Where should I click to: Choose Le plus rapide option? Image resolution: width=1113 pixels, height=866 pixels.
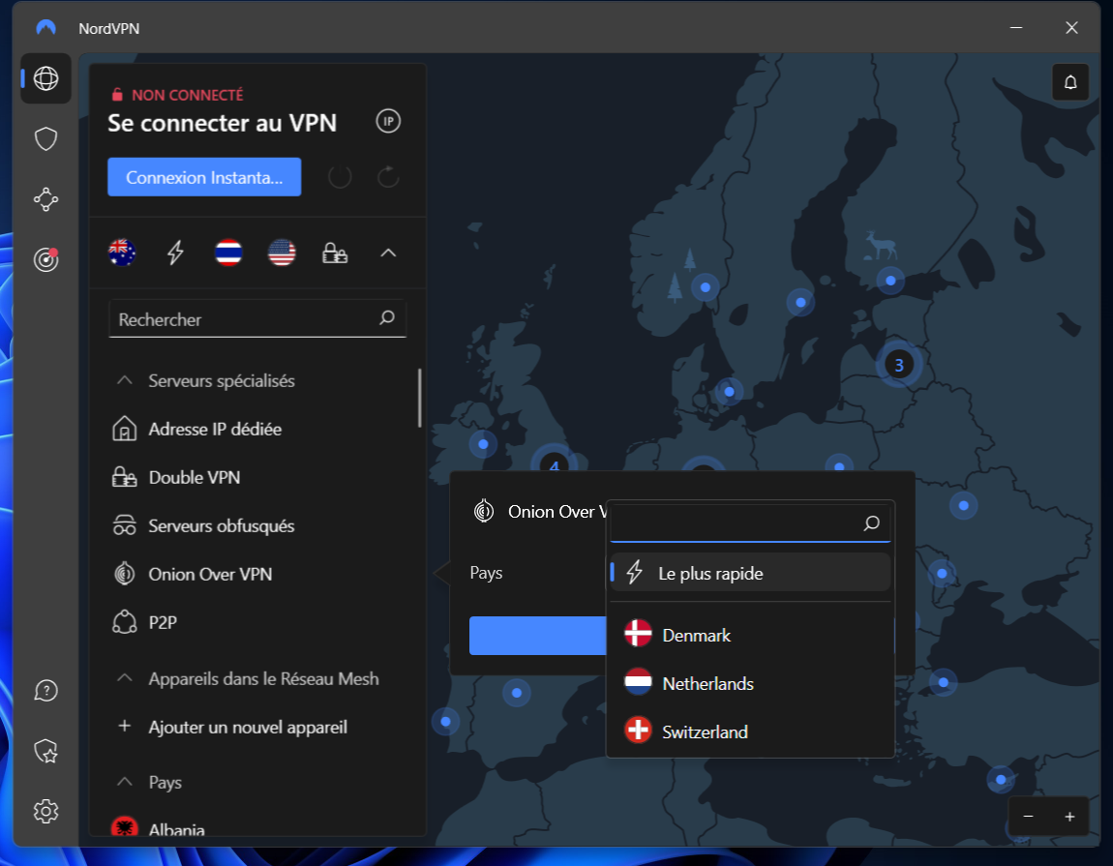pos(750,573)
